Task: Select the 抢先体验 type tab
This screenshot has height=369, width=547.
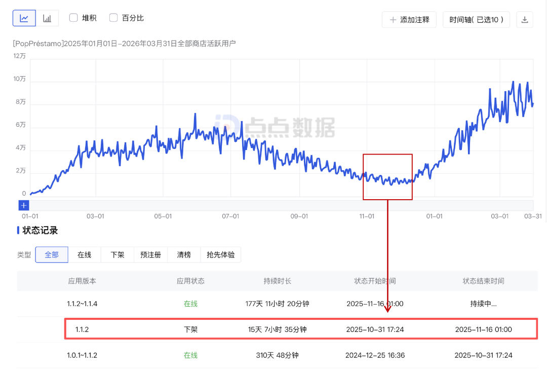Action: click(x=220, y=255)
